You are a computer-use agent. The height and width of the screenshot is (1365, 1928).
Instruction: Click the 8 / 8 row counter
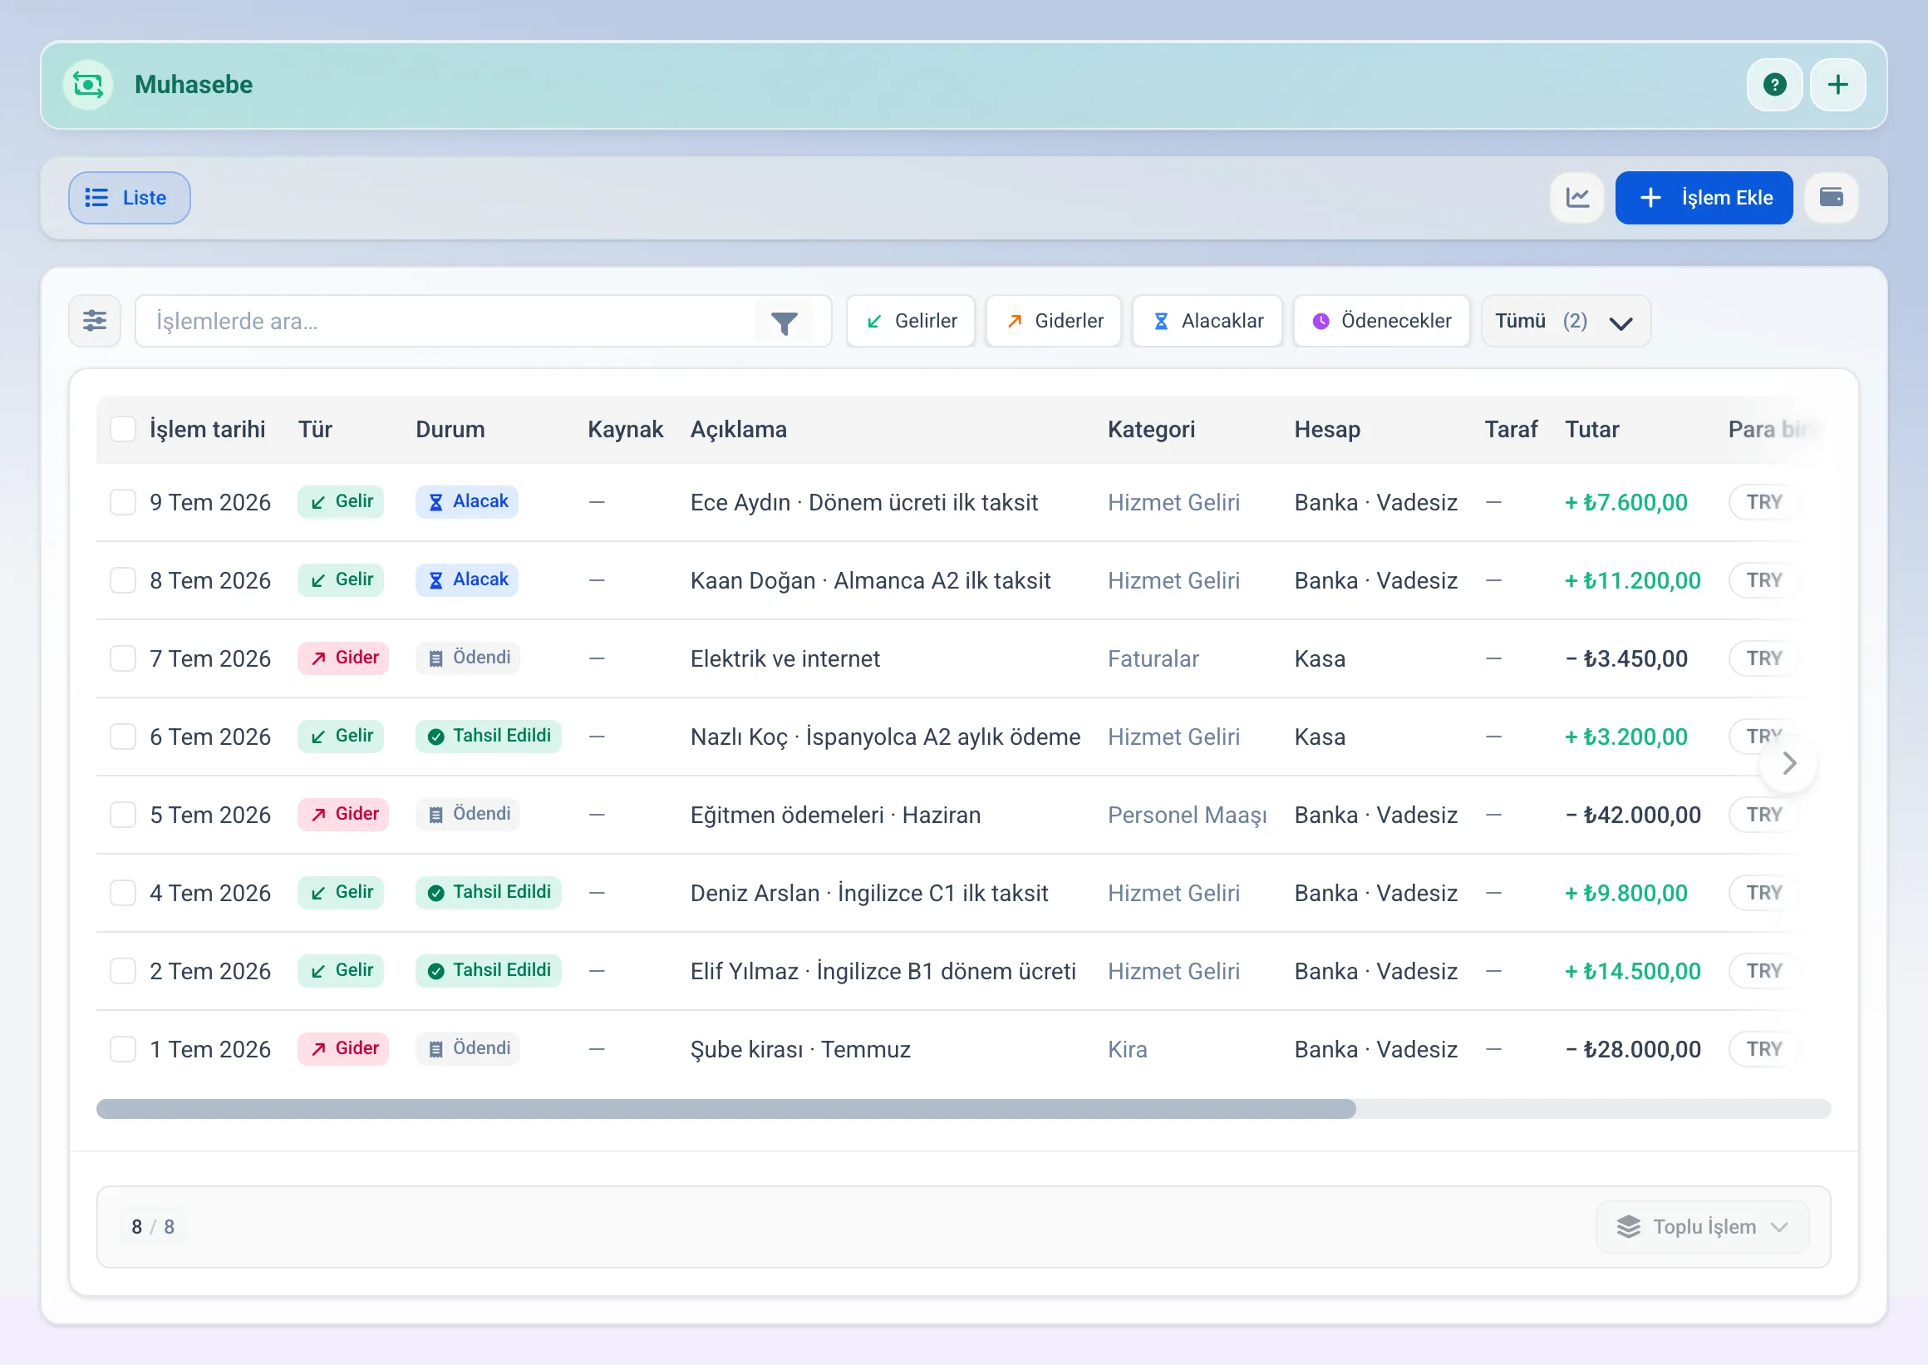[153, 1227]
